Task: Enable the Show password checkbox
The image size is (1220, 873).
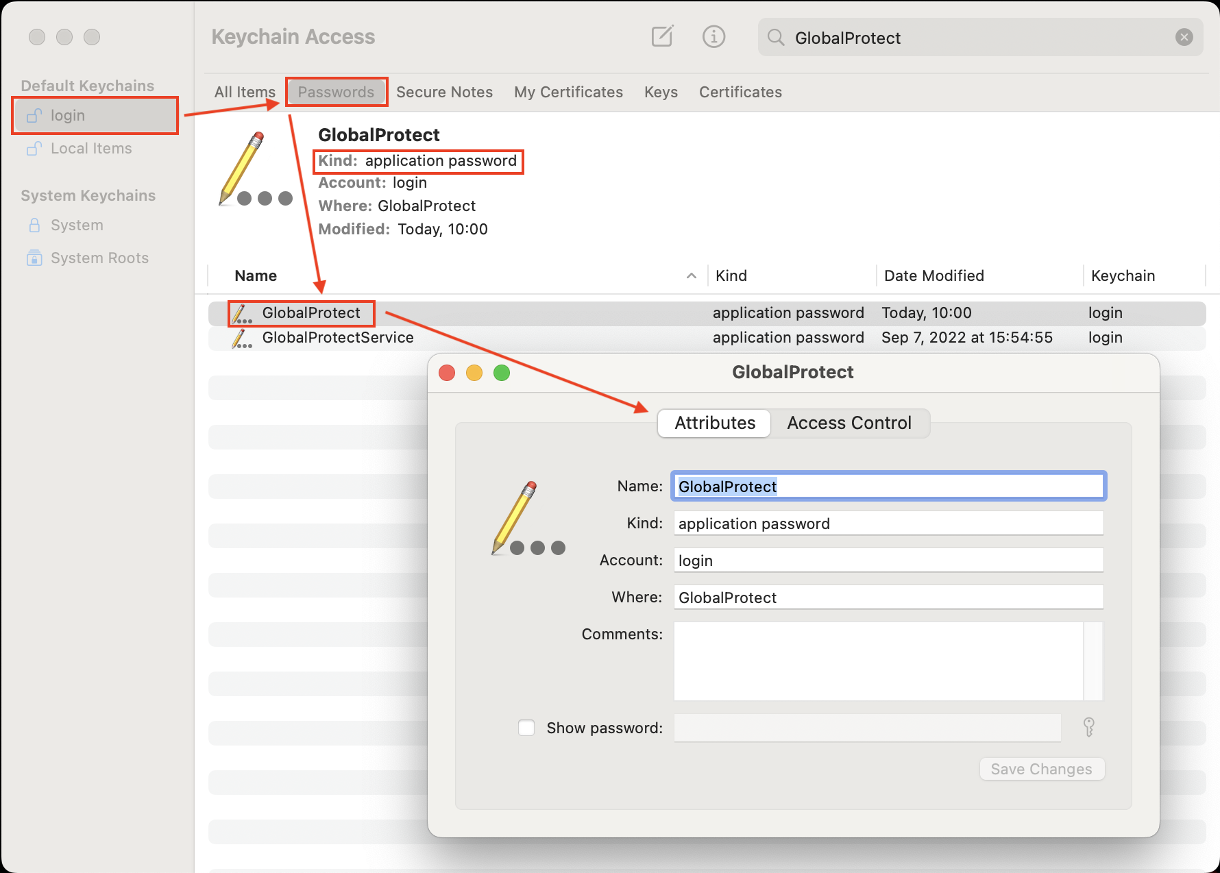Action: tap(526, 727)
